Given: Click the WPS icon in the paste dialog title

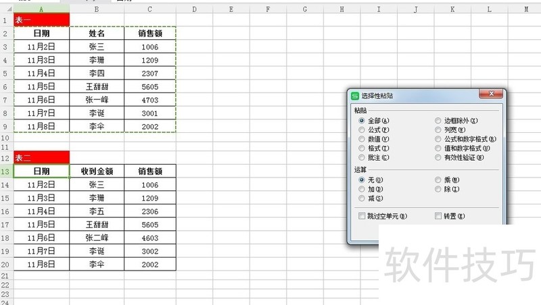Looking at the screenshot, I should (355, 96).
